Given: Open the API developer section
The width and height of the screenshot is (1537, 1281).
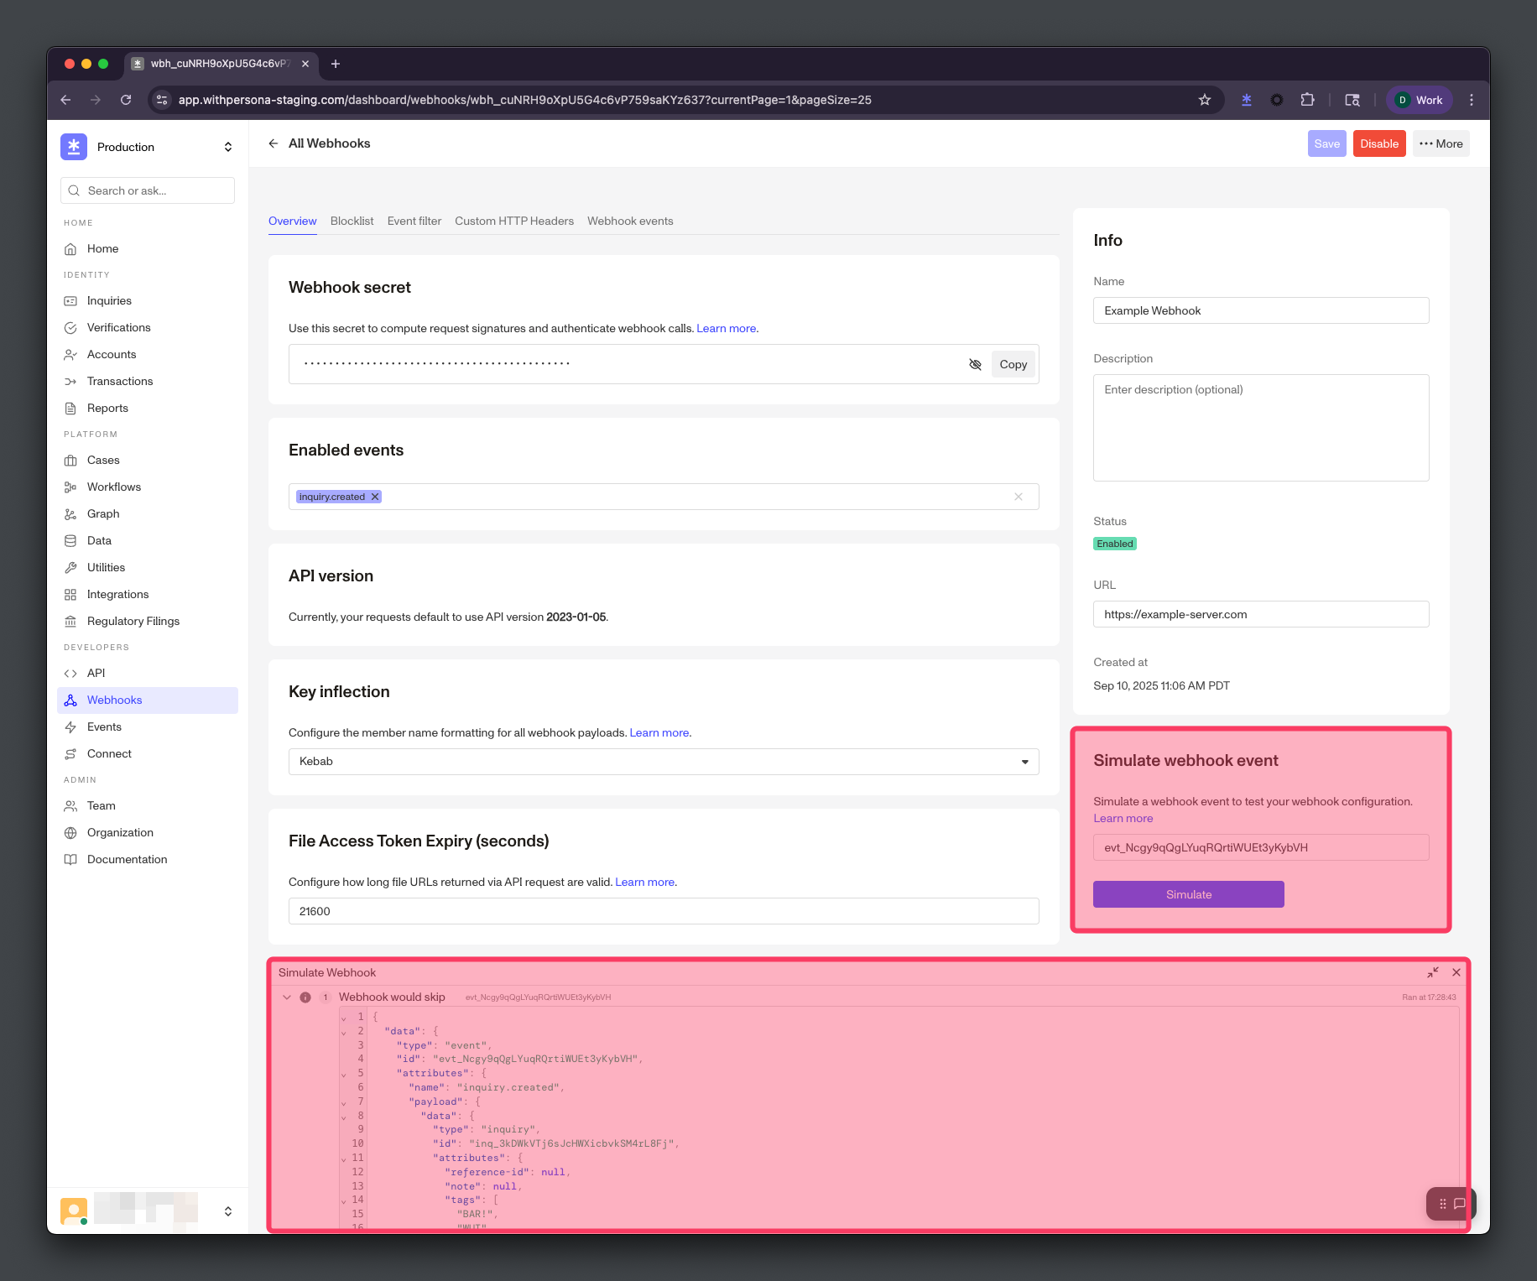Looking at the screenshot, I should (96, 673).
